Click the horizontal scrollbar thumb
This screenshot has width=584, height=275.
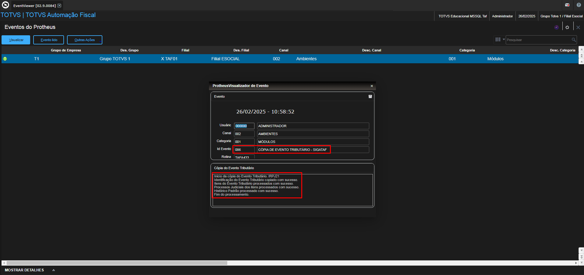click(x=117, y=263)
